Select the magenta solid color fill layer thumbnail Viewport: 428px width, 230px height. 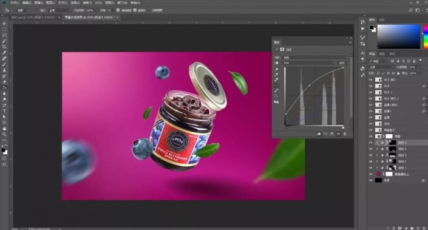378,174
